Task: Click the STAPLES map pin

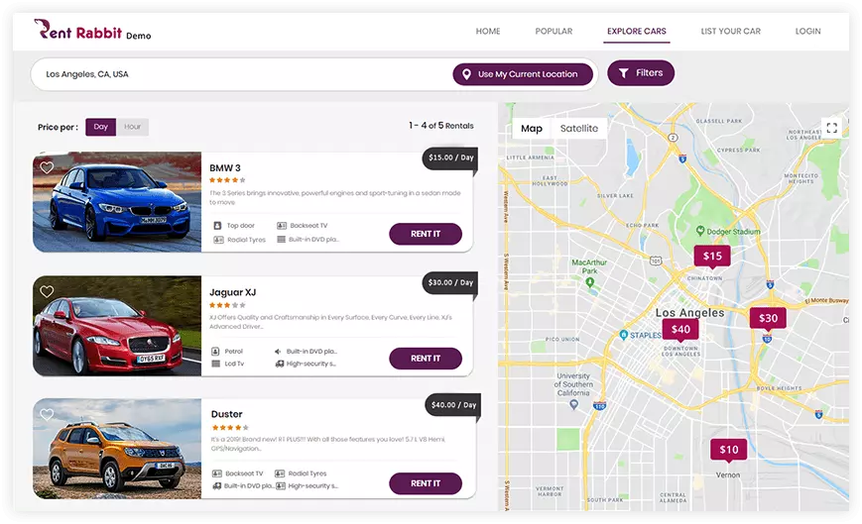Action: click(x=623, y=335)
